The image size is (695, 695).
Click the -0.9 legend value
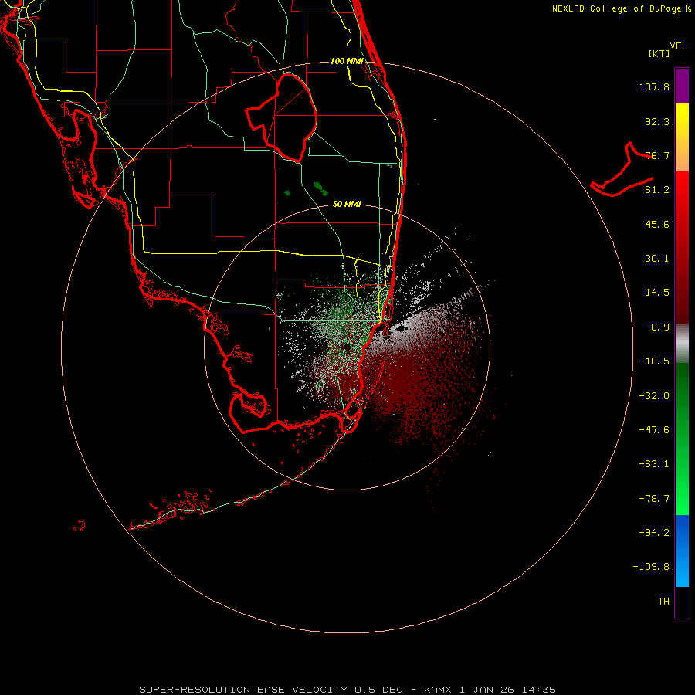coord(657,327)
